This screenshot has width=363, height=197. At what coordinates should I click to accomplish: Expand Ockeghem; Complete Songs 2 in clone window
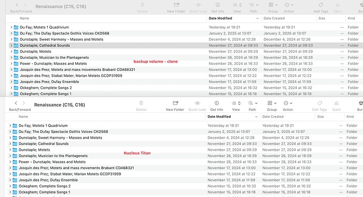[11, 88]
